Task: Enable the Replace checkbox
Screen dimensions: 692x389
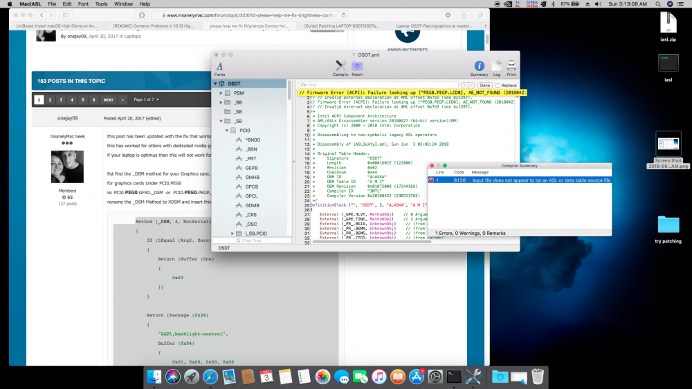Action: 498,86
